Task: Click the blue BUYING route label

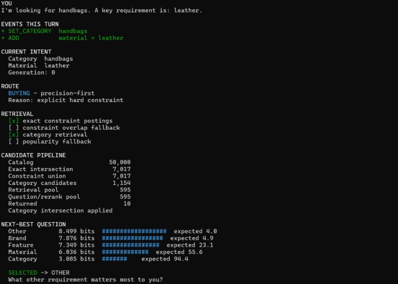Action: 19,93
